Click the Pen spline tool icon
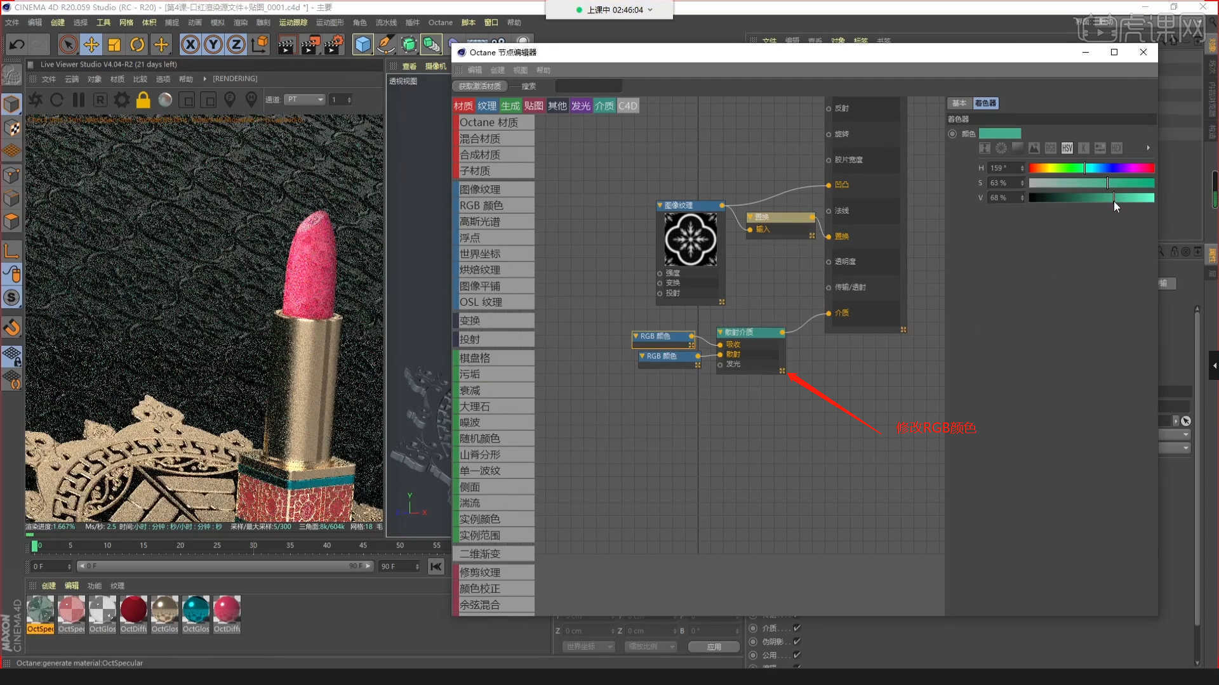Screen dimensions: 1219x685 point(385,44)
